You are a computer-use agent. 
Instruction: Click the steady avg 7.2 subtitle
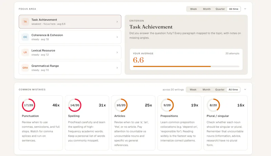pos(40,55)
